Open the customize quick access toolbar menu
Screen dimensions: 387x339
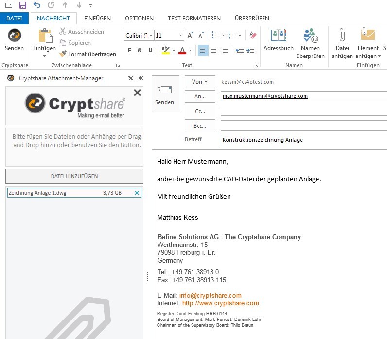[x=90, y=6]
